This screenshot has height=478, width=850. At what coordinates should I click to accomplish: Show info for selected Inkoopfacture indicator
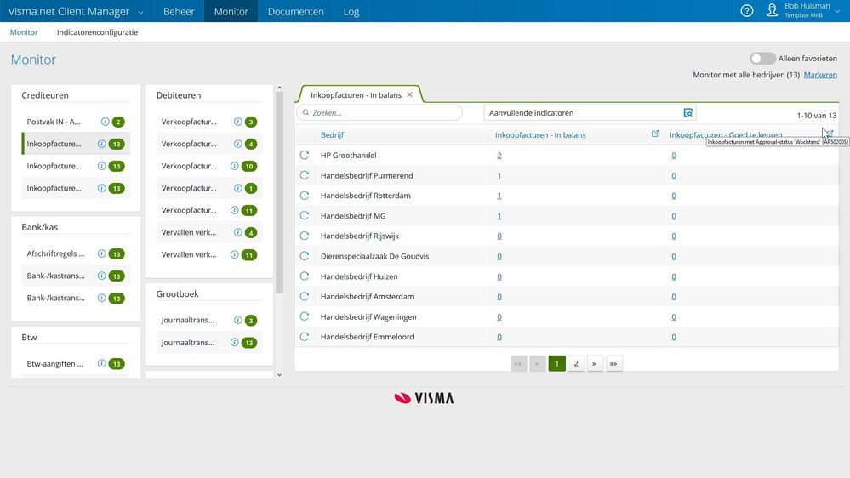(x=101, y=144)
